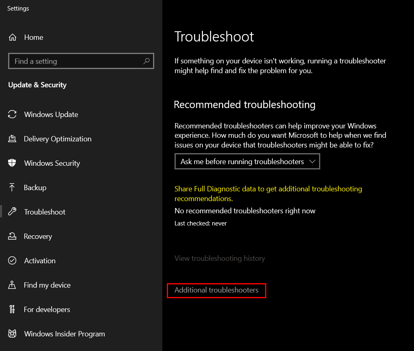Click the Backup upward arrow icon
The height and width of the screenshot is (351, 414).
[12, 187]
